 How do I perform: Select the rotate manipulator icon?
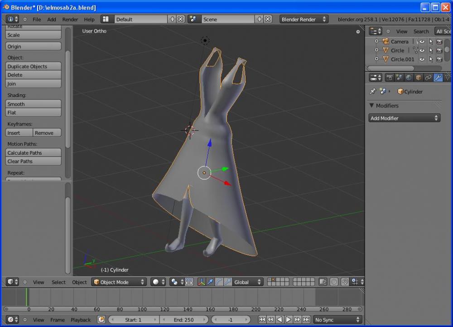point(218,282)
